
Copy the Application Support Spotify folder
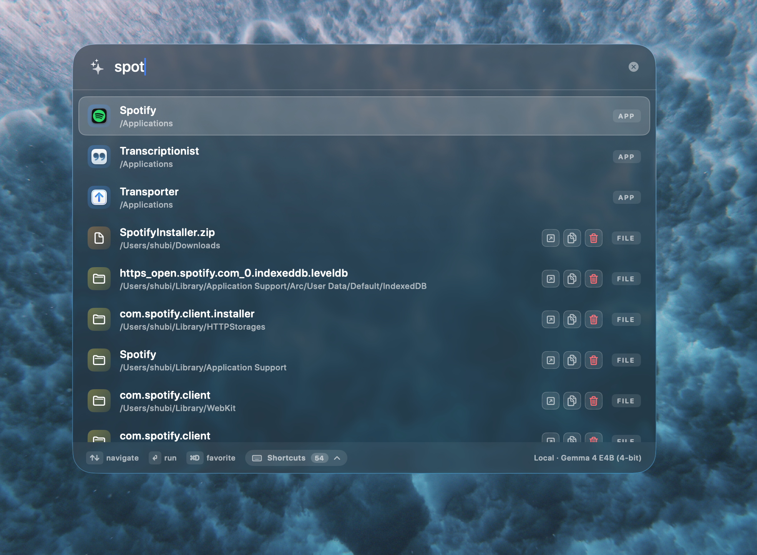(572, 360)
